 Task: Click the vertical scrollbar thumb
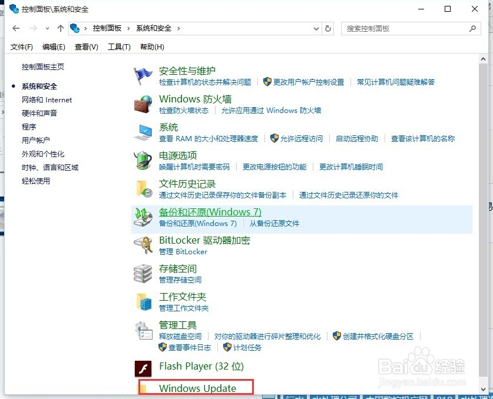tap(483, 220)
